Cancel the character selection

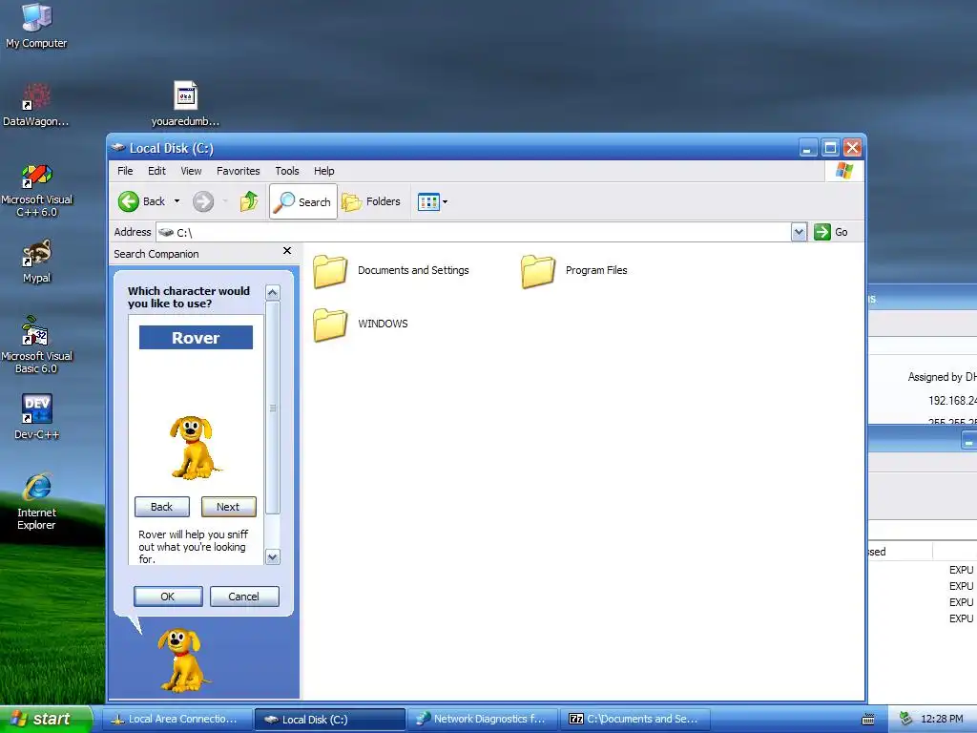(244, 597)
